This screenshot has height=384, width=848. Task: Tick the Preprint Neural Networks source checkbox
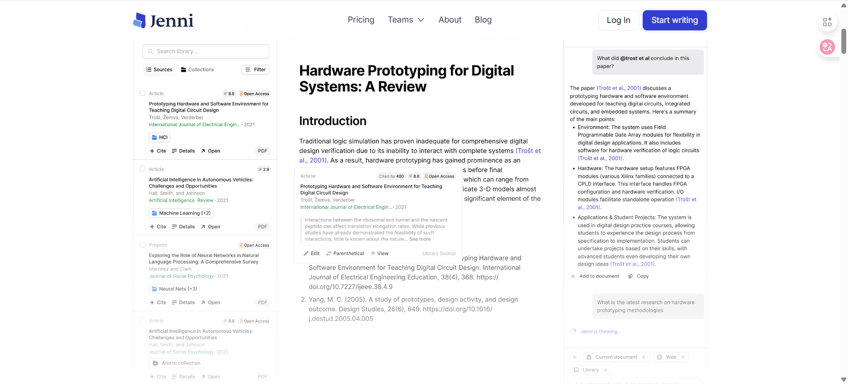point(143,245)
